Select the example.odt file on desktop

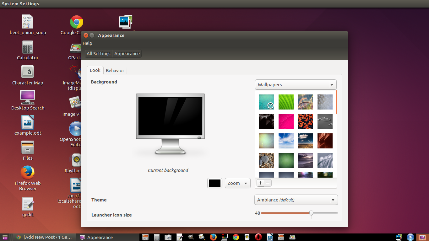28,126
